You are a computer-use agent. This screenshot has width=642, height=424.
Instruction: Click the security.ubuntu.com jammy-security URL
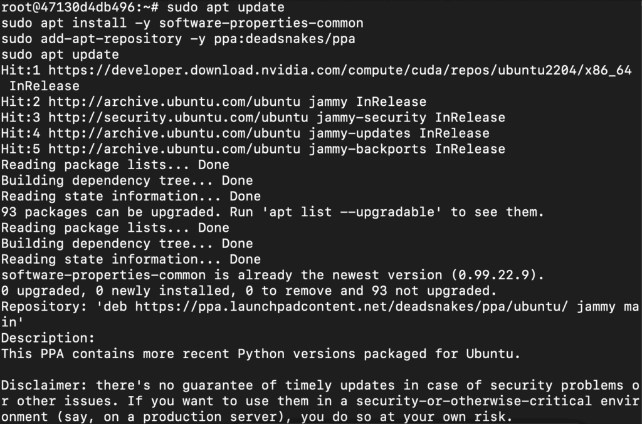click(x=178, y=118)
